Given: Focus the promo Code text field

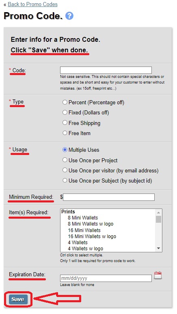Looking at the screenshot, I should click(106, 70).
